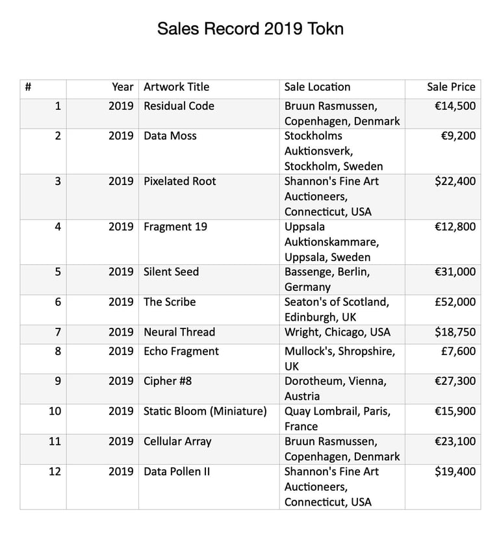Click the "Data Moss" title cell

coord(170,136)
